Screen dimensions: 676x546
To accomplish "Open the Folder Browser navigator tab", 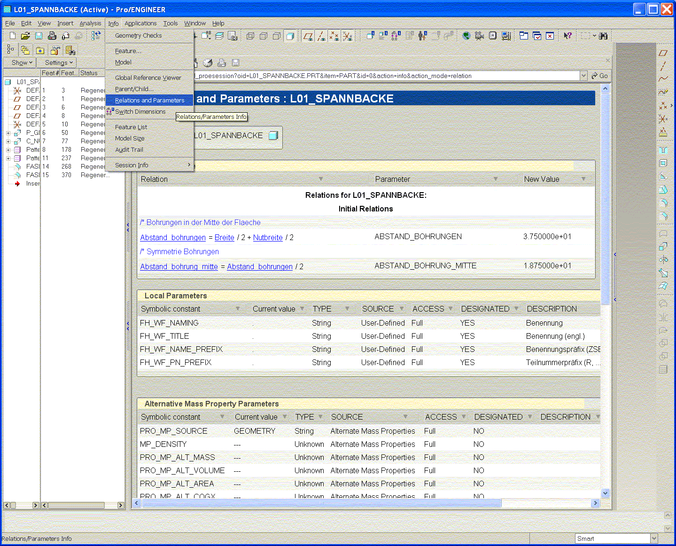I will (25, 50).
